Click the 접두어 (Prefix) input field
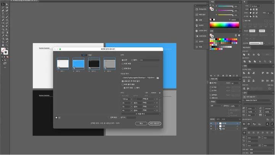This screenshot has height=155, width=275. point(131,118)
